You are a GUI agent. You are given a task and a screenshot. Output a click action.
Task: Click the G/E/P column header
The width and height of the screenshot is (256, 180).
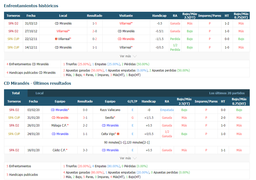[132, 101]
